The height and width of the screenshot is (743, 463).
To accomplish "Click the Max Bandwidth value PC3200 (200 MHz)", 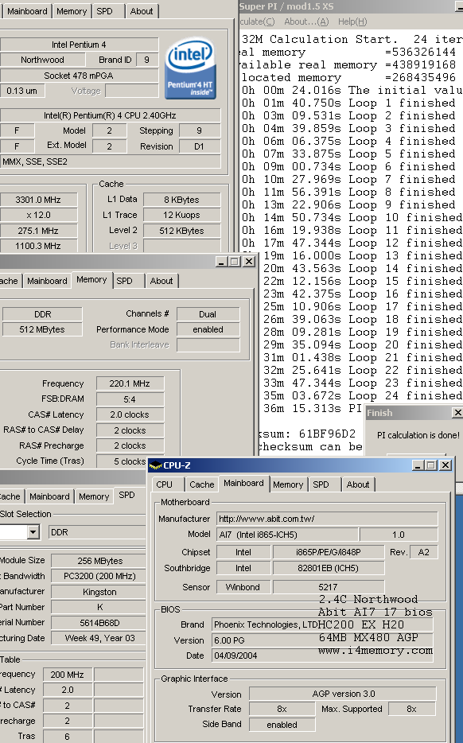I will pos(100,576).
